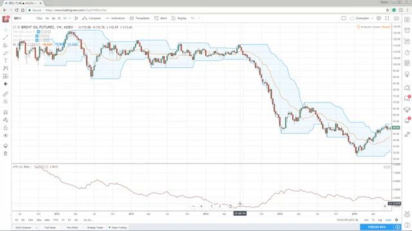
Task: Select the ruler measure tool
Action: (6, 94)
